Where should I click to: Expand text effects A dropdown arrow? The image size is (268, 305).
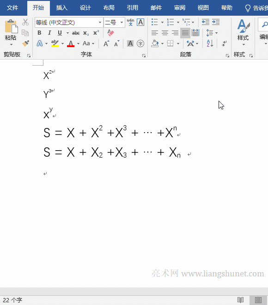click(46, 43)
